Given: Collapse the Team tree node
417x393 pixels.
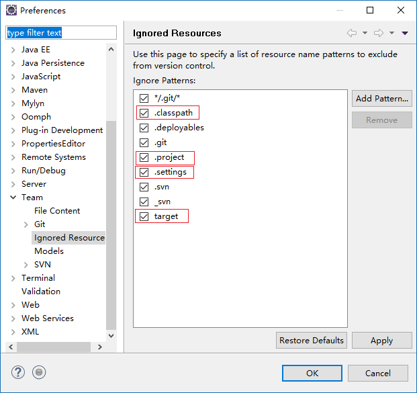Looking at the screenshot, I should click(13, 198).
